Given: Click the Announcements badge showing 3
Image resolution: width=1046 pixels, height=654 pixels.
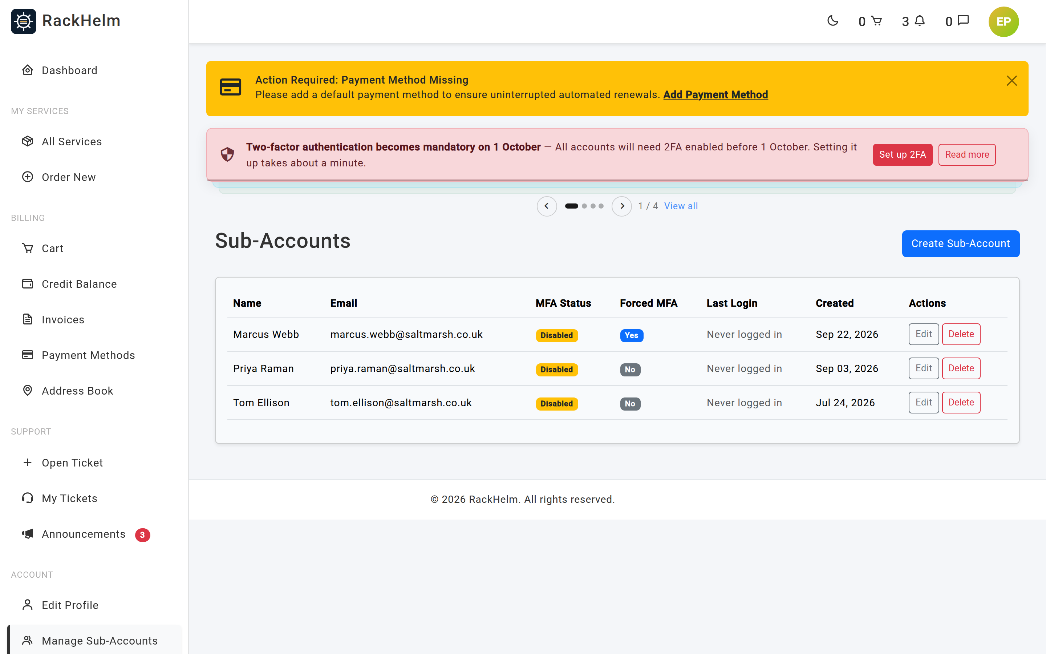Looking at the screenshot, I should pyautogui.click(x=143, y=535).
